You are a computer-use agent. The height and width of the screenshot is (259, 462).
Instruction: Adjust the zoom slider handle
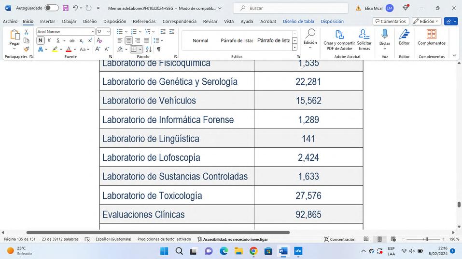[427, 239]
